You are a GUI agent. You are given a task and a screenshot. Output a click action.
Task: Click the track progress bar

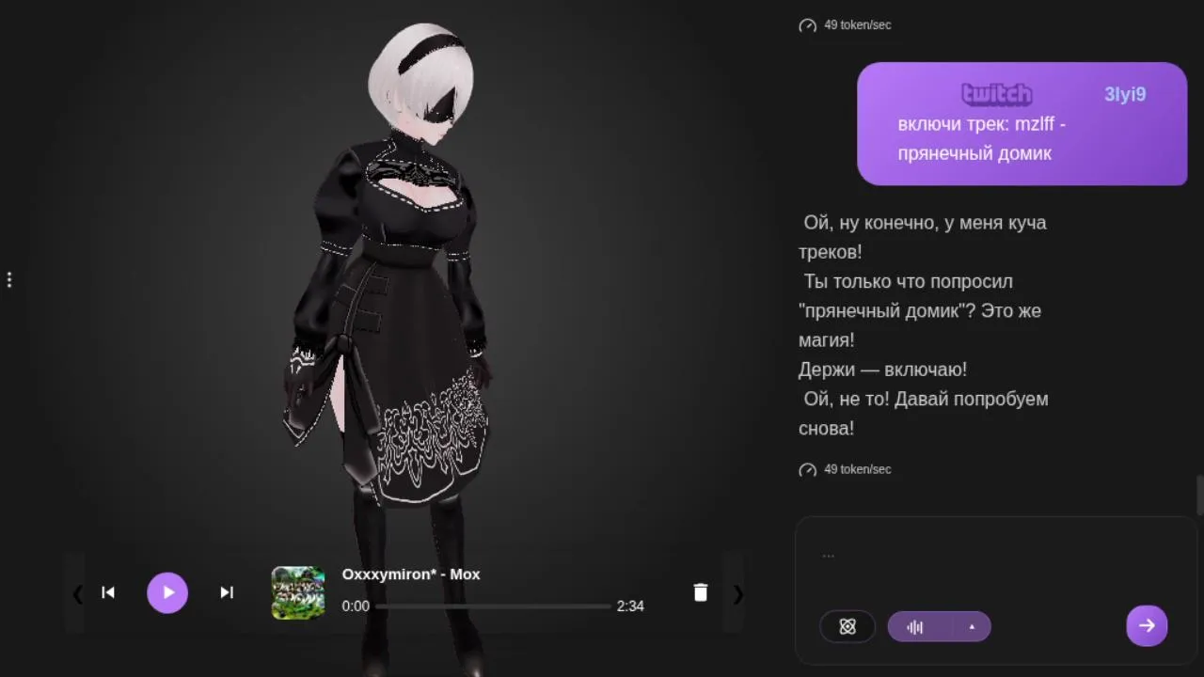pyautogui.click(x=493, y=606)
